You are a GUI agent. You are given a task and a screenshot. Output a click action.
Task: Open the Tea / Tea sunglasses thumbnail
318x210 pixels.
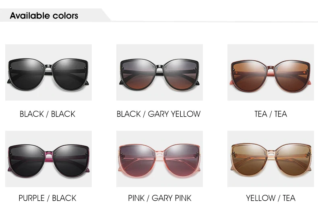271,72
